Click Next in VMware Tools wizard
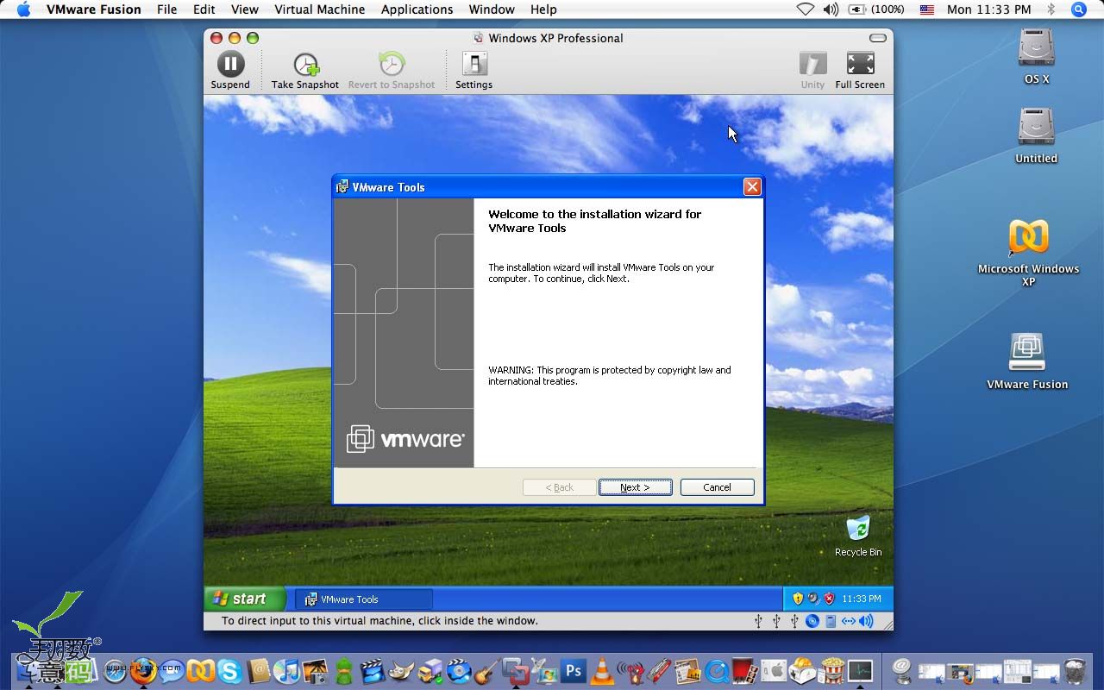Image resolution: width=1104 pixels, height=690 pixels. pos(636,487)
